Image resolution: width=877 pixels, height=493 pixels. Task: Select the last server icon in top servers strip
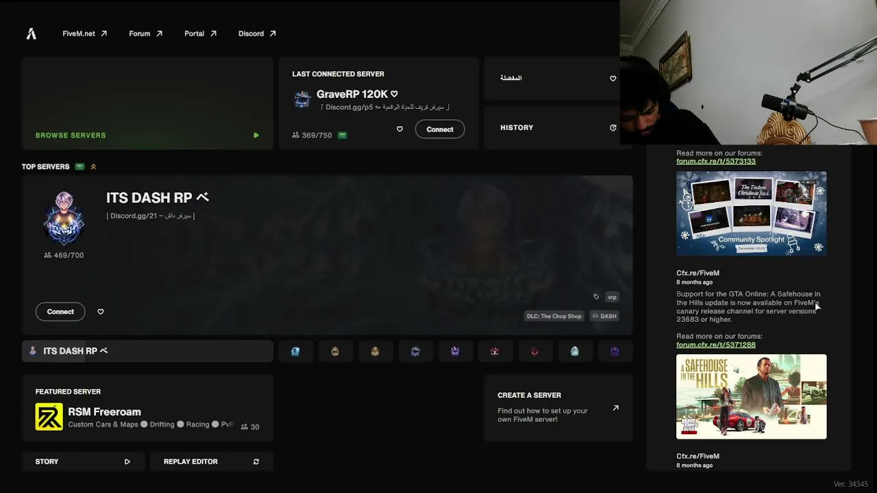615,351
